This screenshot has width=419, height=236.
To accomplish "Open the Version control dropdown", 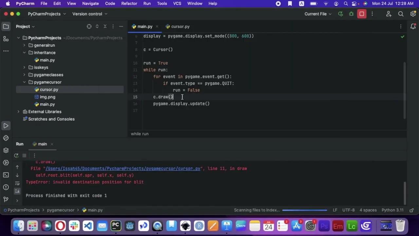I will 87,14.
